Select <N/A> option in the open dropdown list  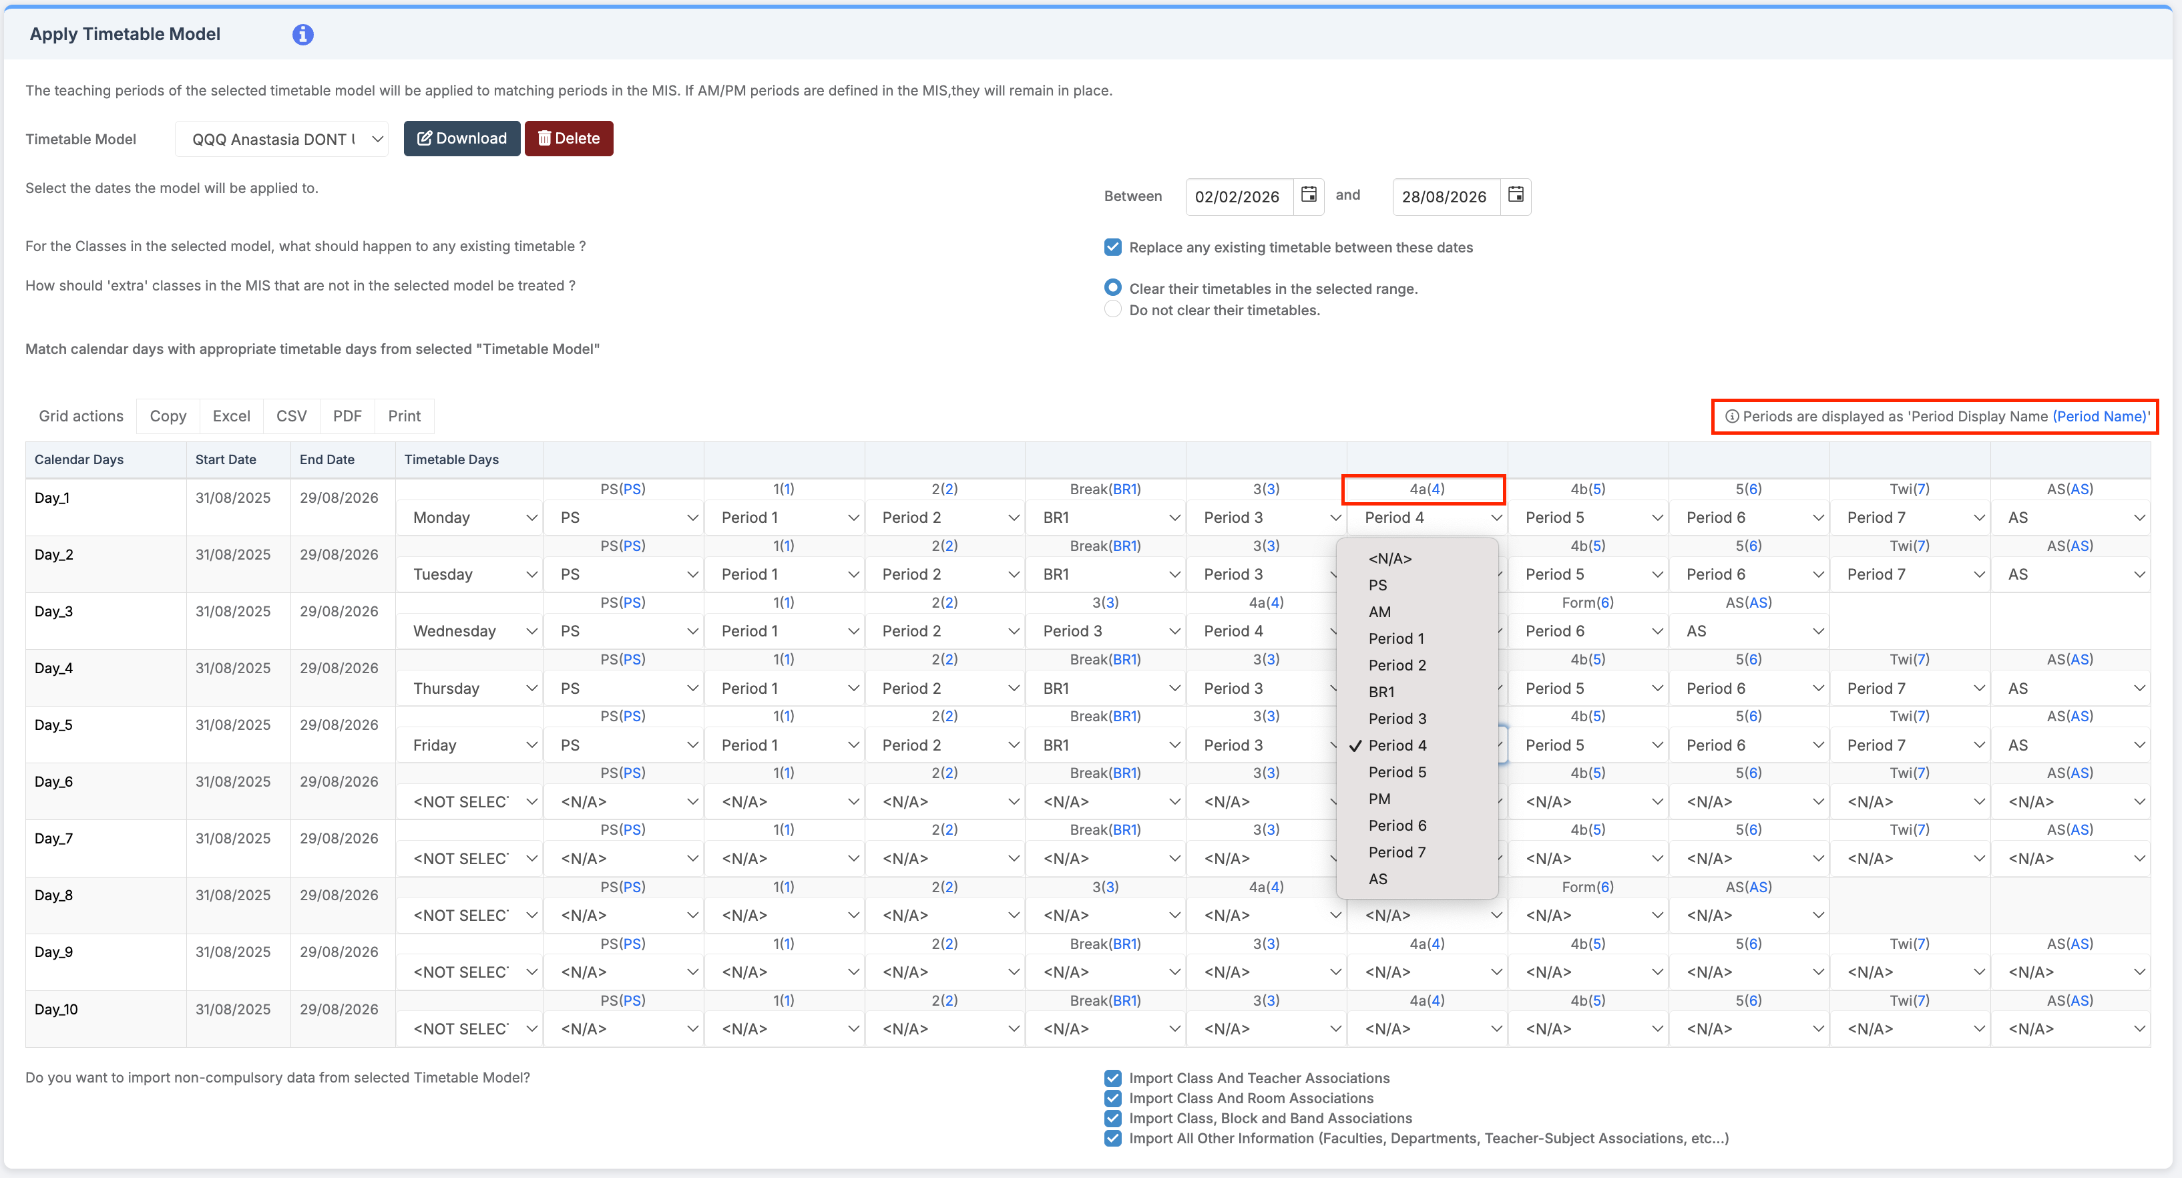pos(1389,558)
